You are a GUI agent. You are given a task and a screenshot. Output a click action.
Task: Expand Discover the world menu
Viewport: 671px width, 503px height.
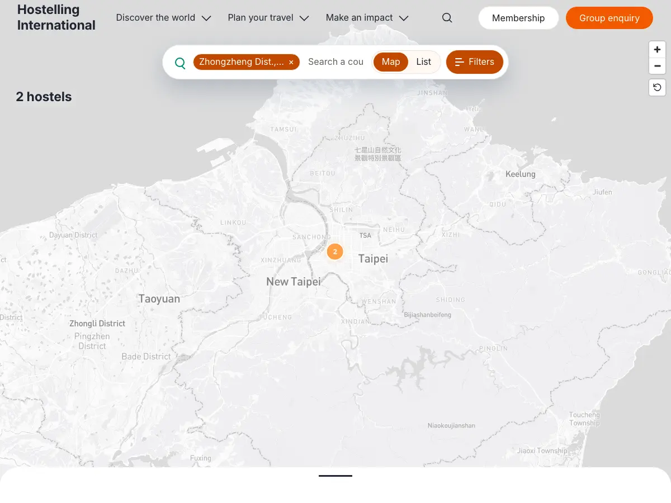coord(163,18)
